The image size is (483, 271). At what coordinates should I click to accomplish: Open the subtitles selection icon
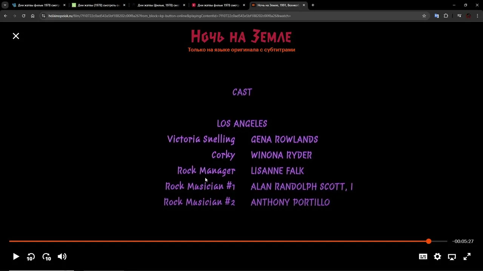(423, 257)
